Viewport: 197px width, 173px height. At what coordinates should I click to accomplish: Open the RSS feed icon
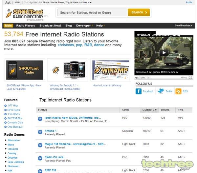(178, 91)
